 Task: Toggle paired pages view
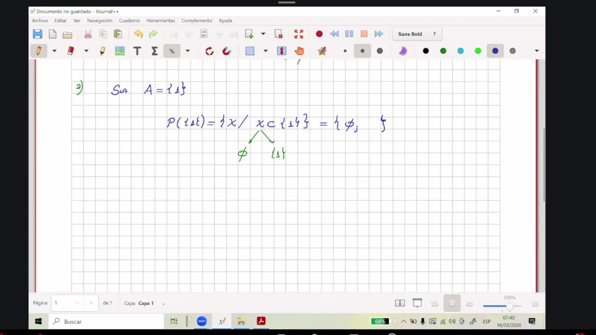(x=400, y=303)
